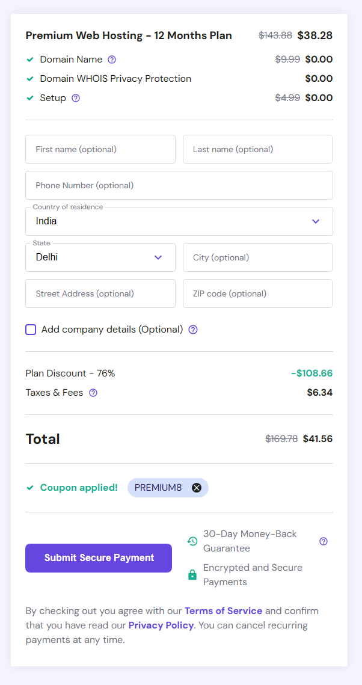The image size is (362, 685).
Task: Read the Privacy Policy link
Action: [x=161, y=625]
